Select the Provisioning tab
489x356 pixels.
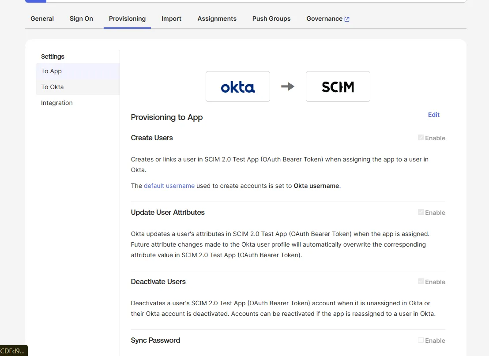[127, 19]
